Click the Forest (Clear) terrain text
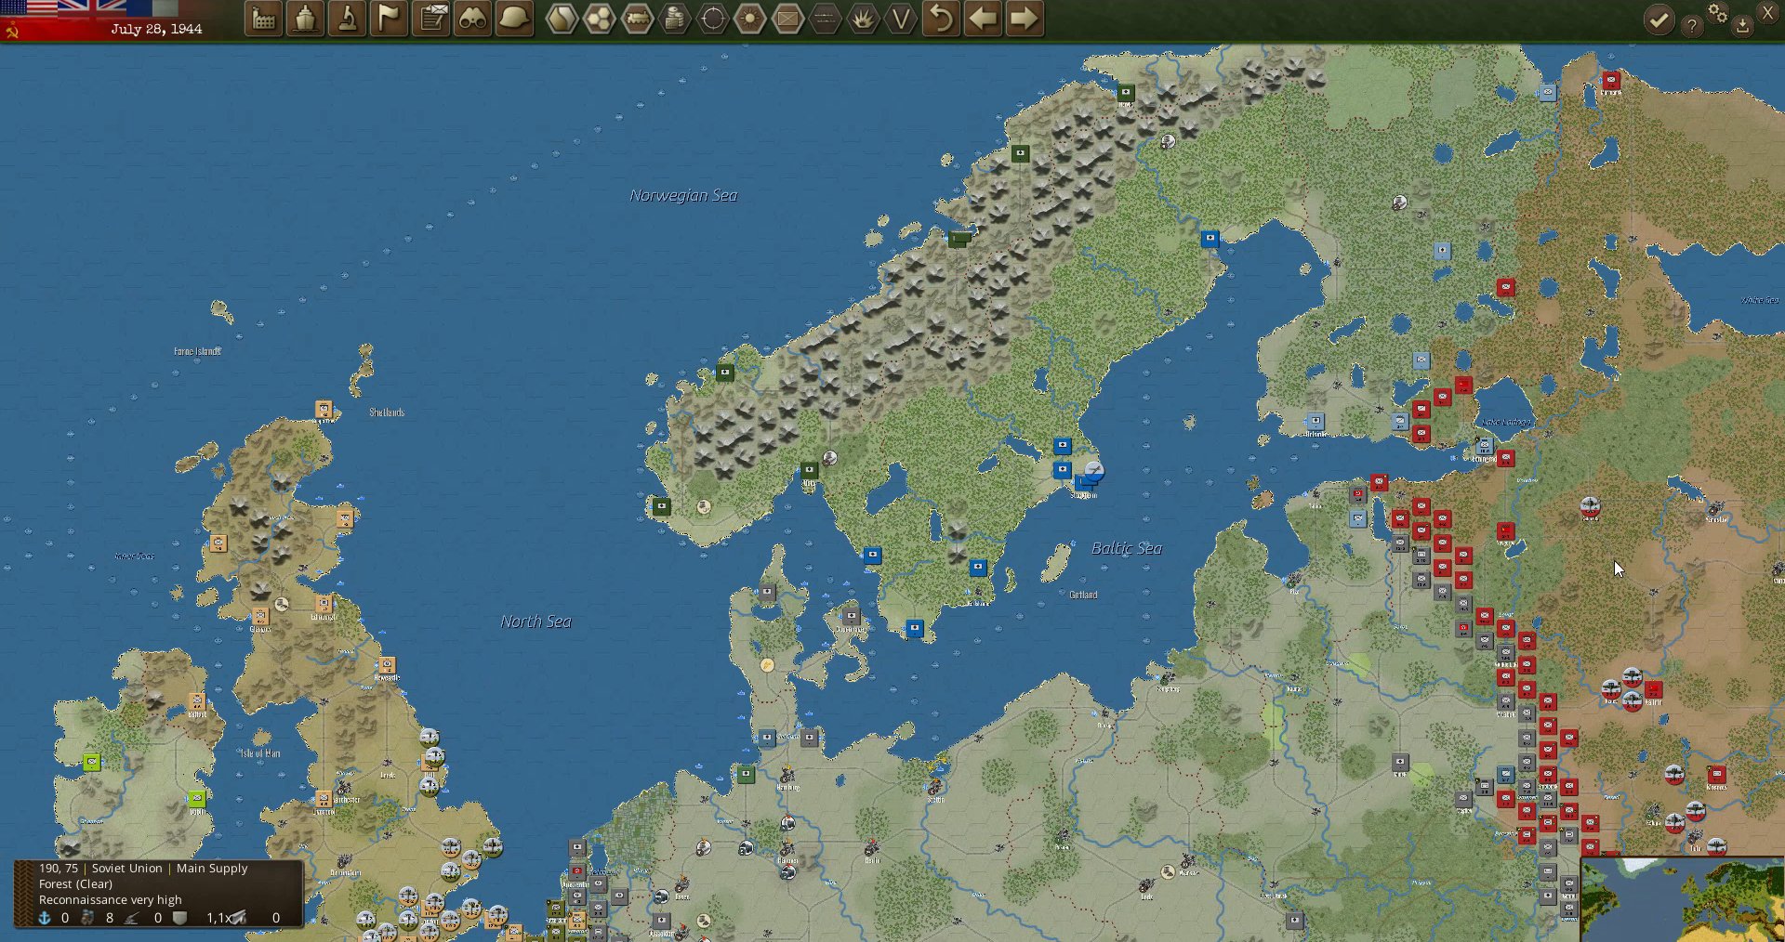1785x942 pixels. [x=75, y=883]
